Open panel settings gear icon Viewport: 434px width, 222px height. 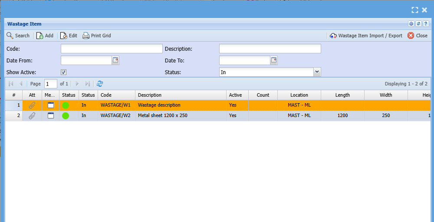point(411,24)
